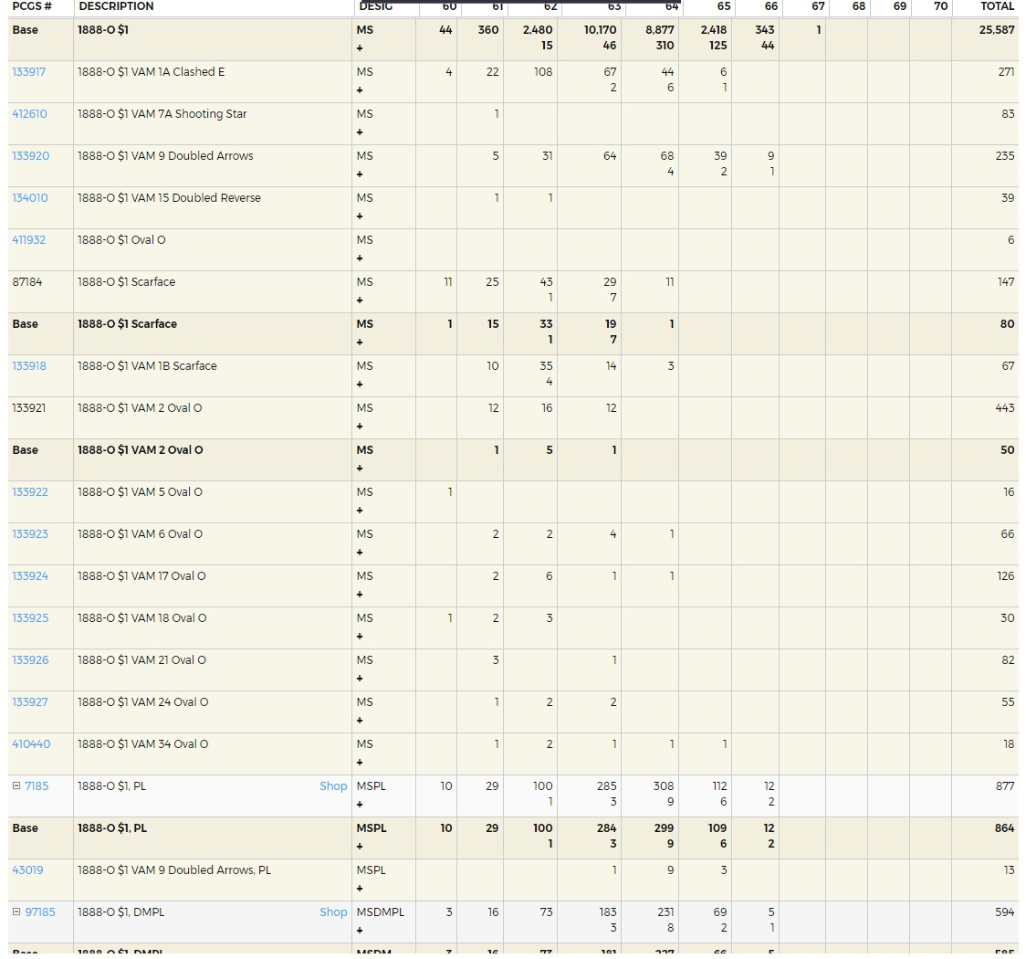Screen dimensions: 1026x959
Task: Select the 8,877 value in 1888-O $1 row
Action: tap(660, 30)
